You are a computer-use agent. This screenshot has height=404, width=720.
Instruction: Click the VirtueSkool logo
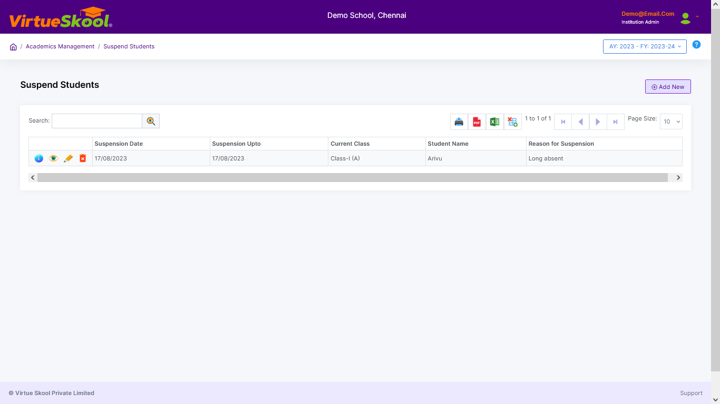[x=61, y=18]
